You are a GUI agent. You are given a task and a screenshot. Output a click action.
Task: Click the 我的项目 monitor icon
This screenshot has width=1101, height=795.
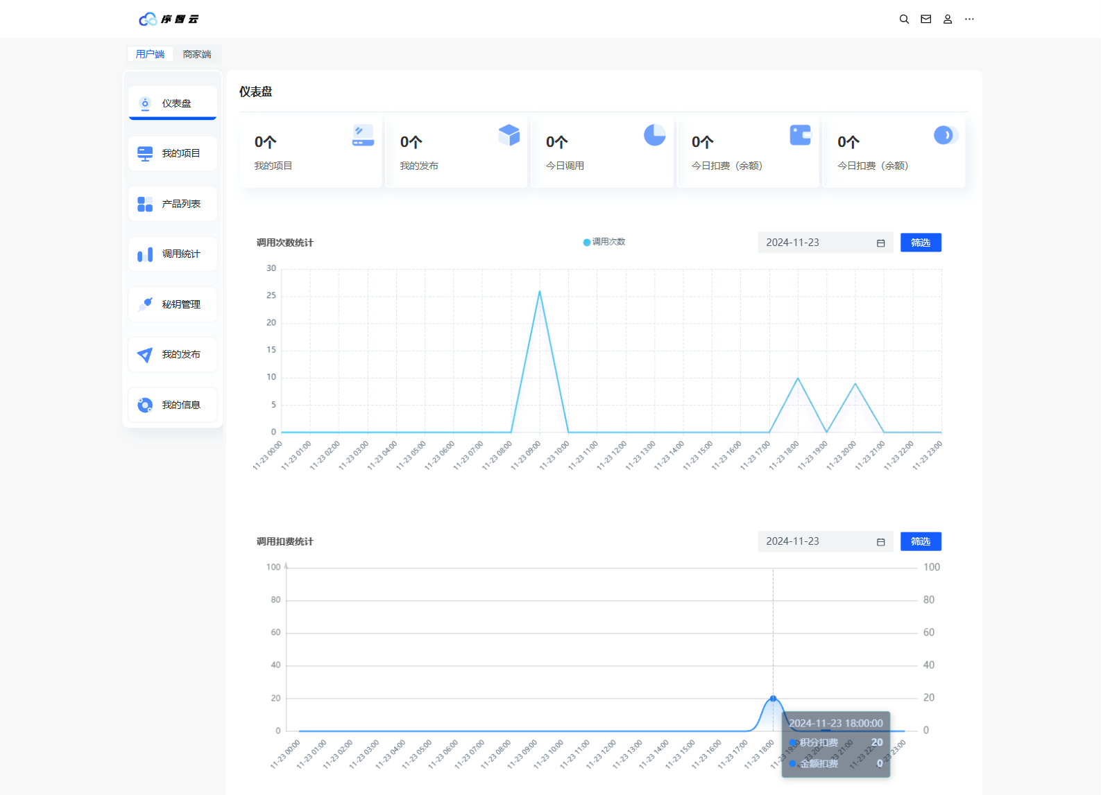pos(145,154)
